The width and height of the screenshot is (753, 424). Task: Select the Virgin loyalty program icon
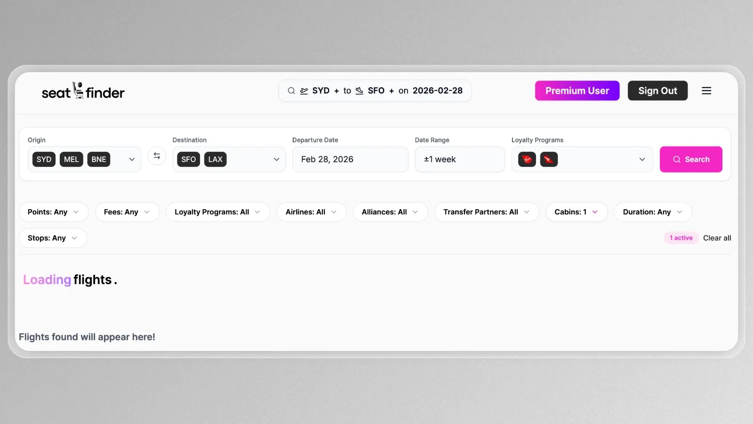coord(527,159)
